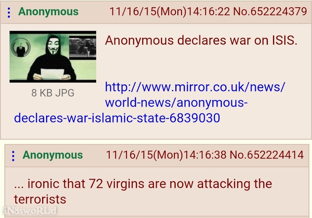Image resolution: width=312 pixels, height=218 pixels.
Task: Click the '72 virgins' reply text
Action: pyautogui.click(x=116, y=184)
